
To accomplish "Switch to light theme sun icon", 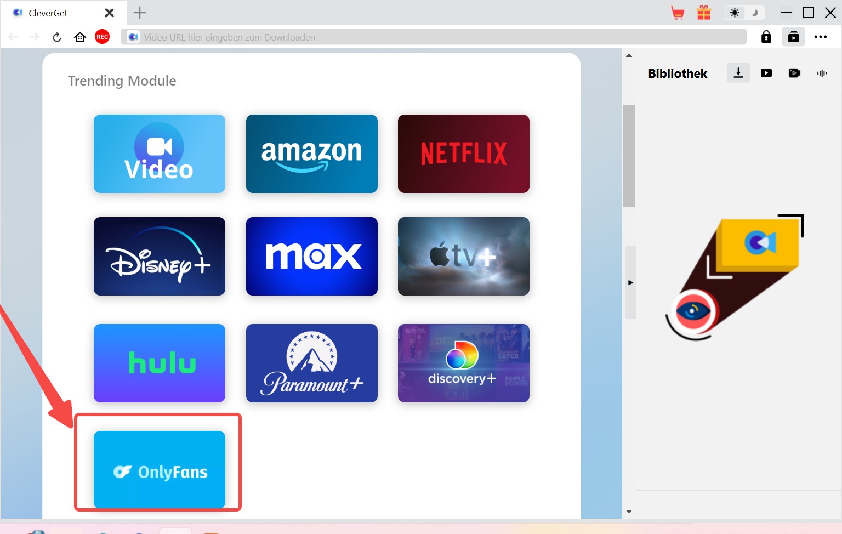I will (x=735, y=13).
